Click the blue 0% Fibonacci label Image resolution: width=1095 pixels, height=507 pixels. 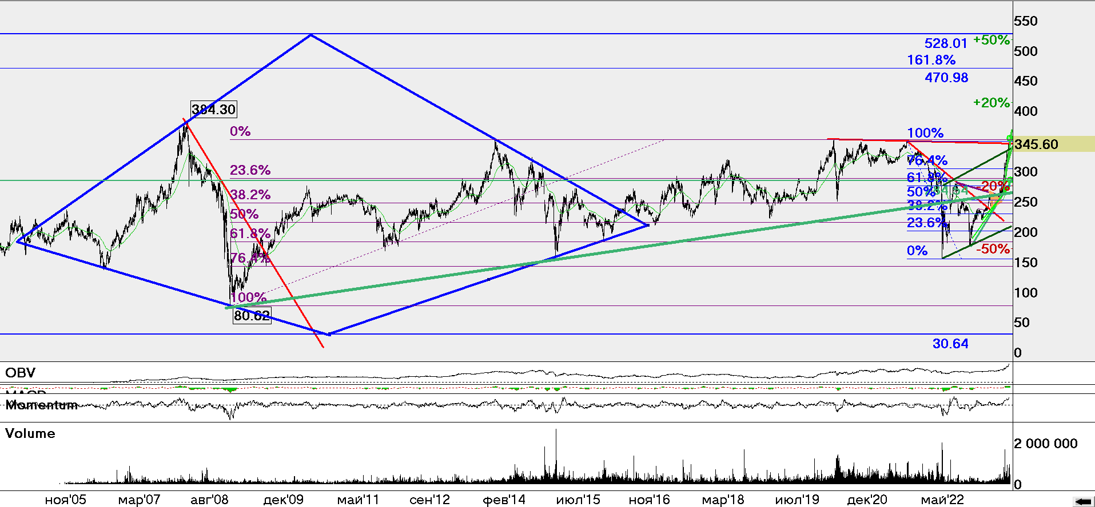click(917, 251)
